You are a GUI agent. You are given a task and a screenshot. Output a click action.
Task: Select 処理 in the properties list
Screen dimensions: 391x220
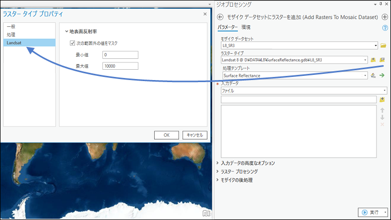tap(11, 34)
